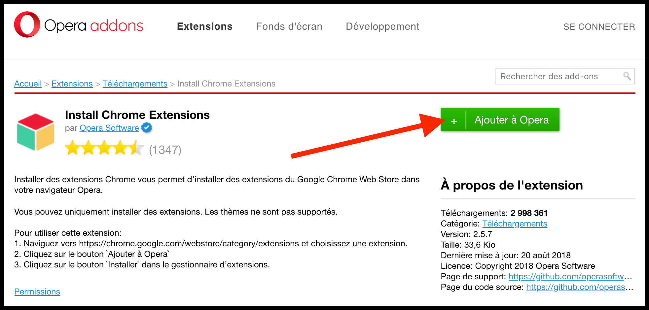Viewport: 649px width, 310px height.
Task: Go to the Accueil breadcrumb link
Action: pyautogui.click(x=28, y=84)
